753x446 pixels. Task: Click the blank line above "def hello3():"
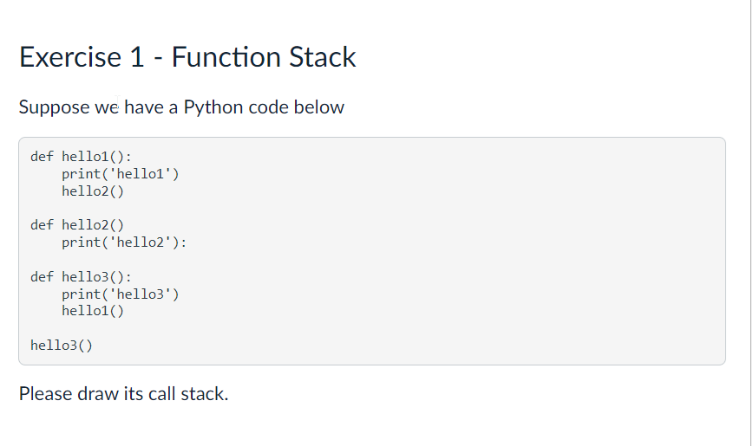(x=372, y=260)
